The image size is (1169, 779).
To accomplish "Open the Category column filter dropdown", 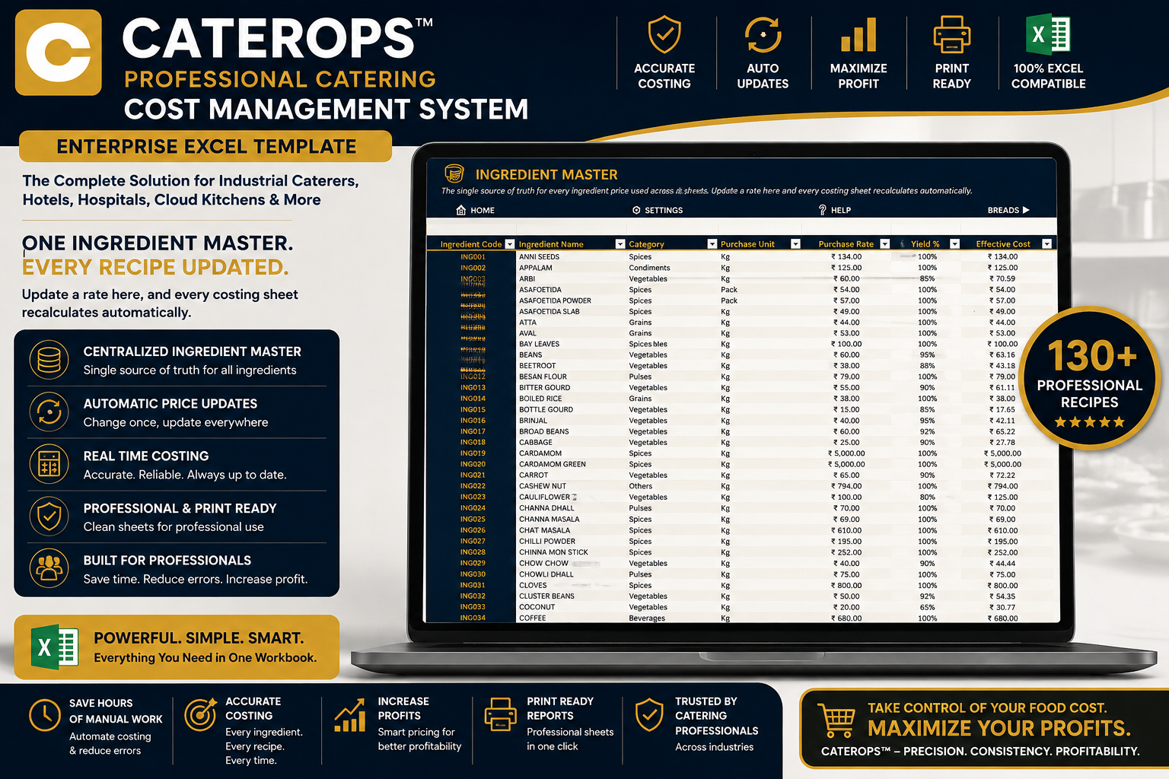I will (x=712, y=244).
